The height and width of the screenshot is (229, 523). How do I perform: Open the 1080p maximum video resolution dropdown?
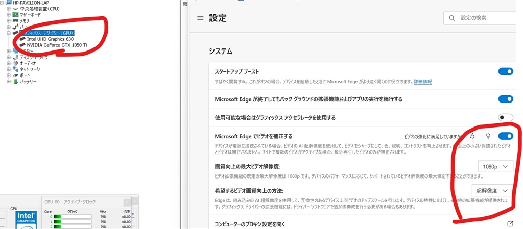coord(495,166)
